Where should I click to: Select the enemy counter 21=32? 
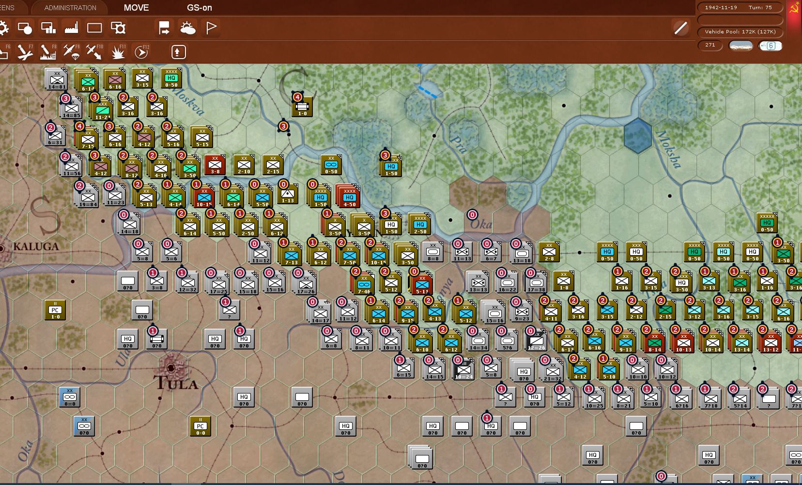click(552, 371)
